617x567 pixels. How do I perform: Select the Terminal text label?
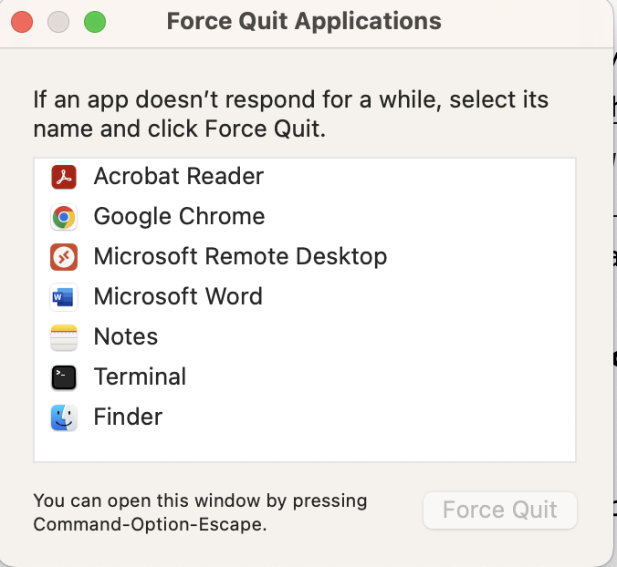point(140,376)
